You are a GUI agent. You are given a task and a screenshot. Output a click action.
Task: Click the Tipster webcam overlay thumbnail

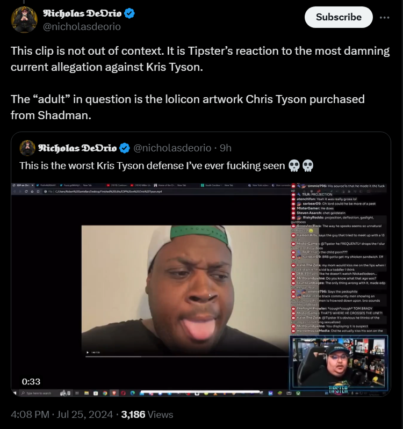(339, 362)
